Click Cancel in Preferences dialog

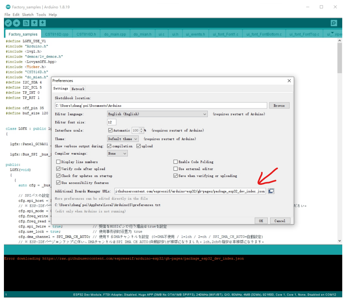point(280,221)
